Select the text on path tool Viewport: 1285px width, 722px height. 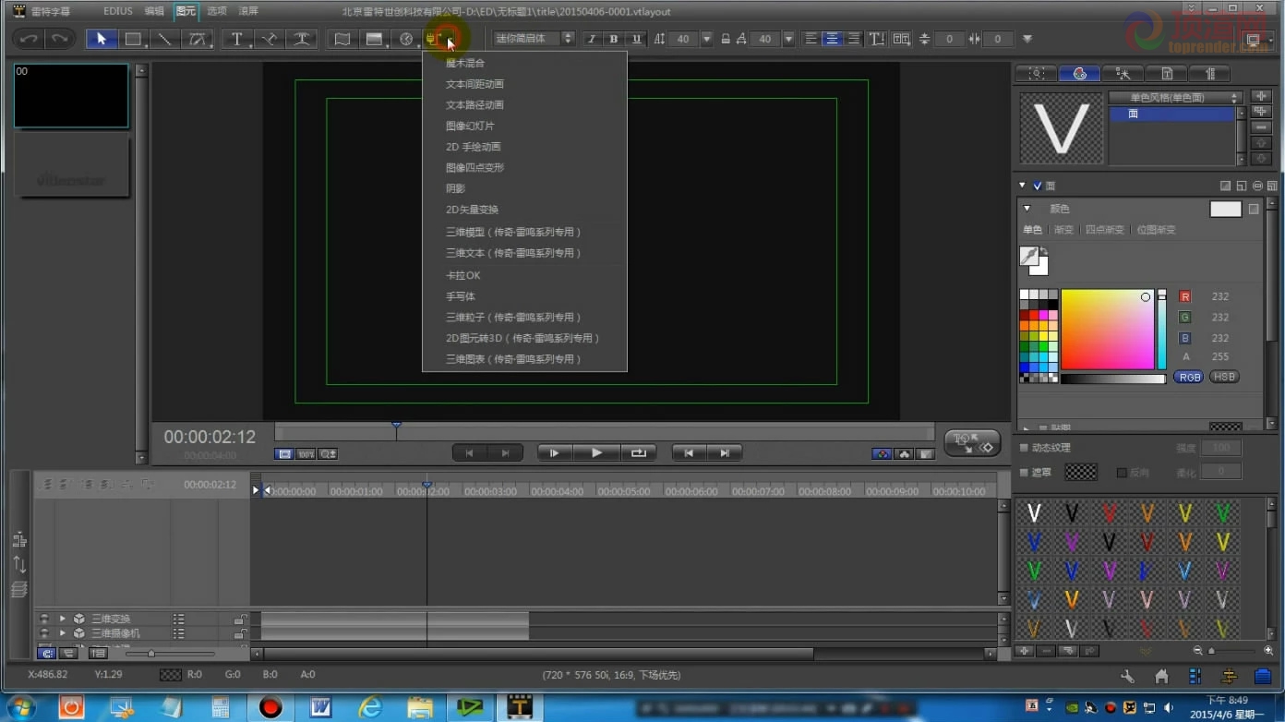pos(301,39)
